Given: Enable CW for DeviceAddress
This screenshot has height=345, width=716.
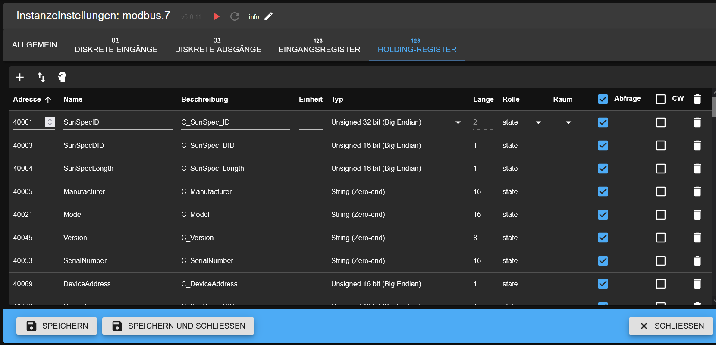Looking at the screenshot, I should click(x=661, y=284).
